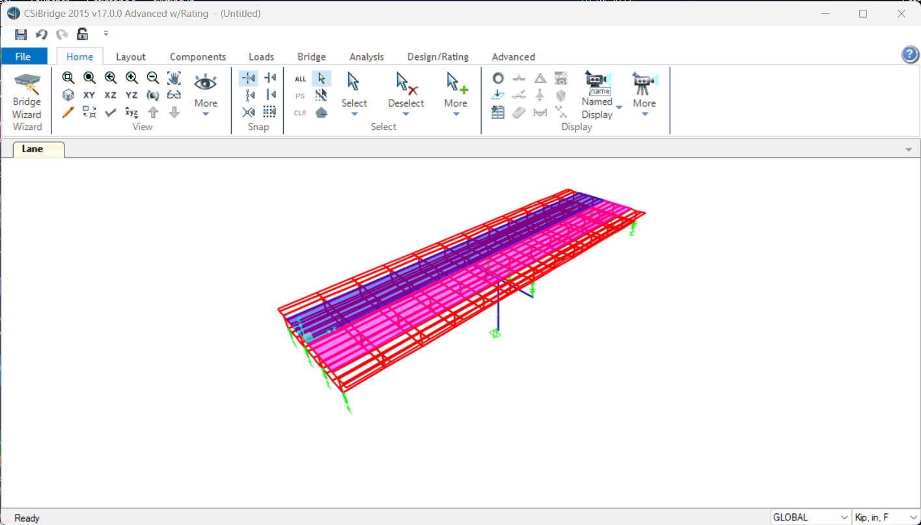Toggle Snap to Fine Grid

click(x=270, y=111)
